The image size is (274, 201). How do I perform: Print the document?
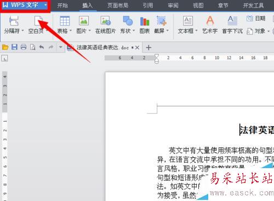point(24,47)
